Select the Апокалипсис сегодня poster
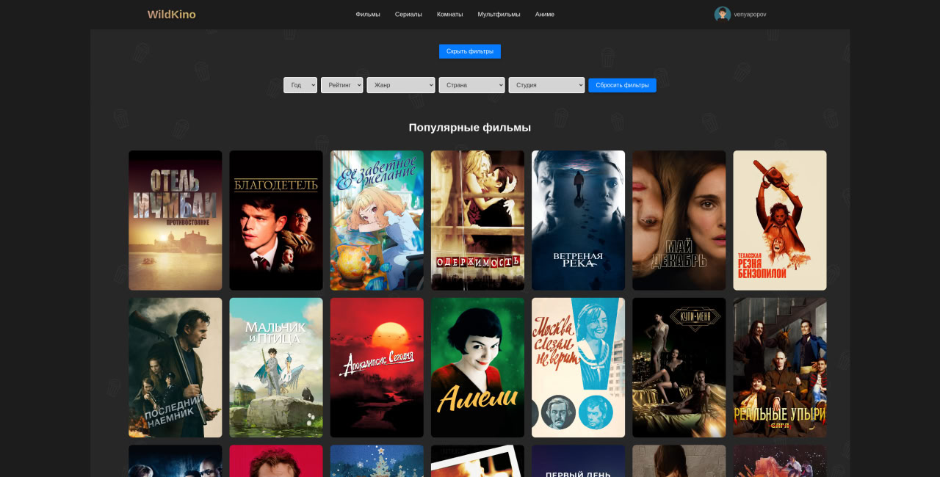Viewport: 940px width, 477px height. click(x=377, y=368)
